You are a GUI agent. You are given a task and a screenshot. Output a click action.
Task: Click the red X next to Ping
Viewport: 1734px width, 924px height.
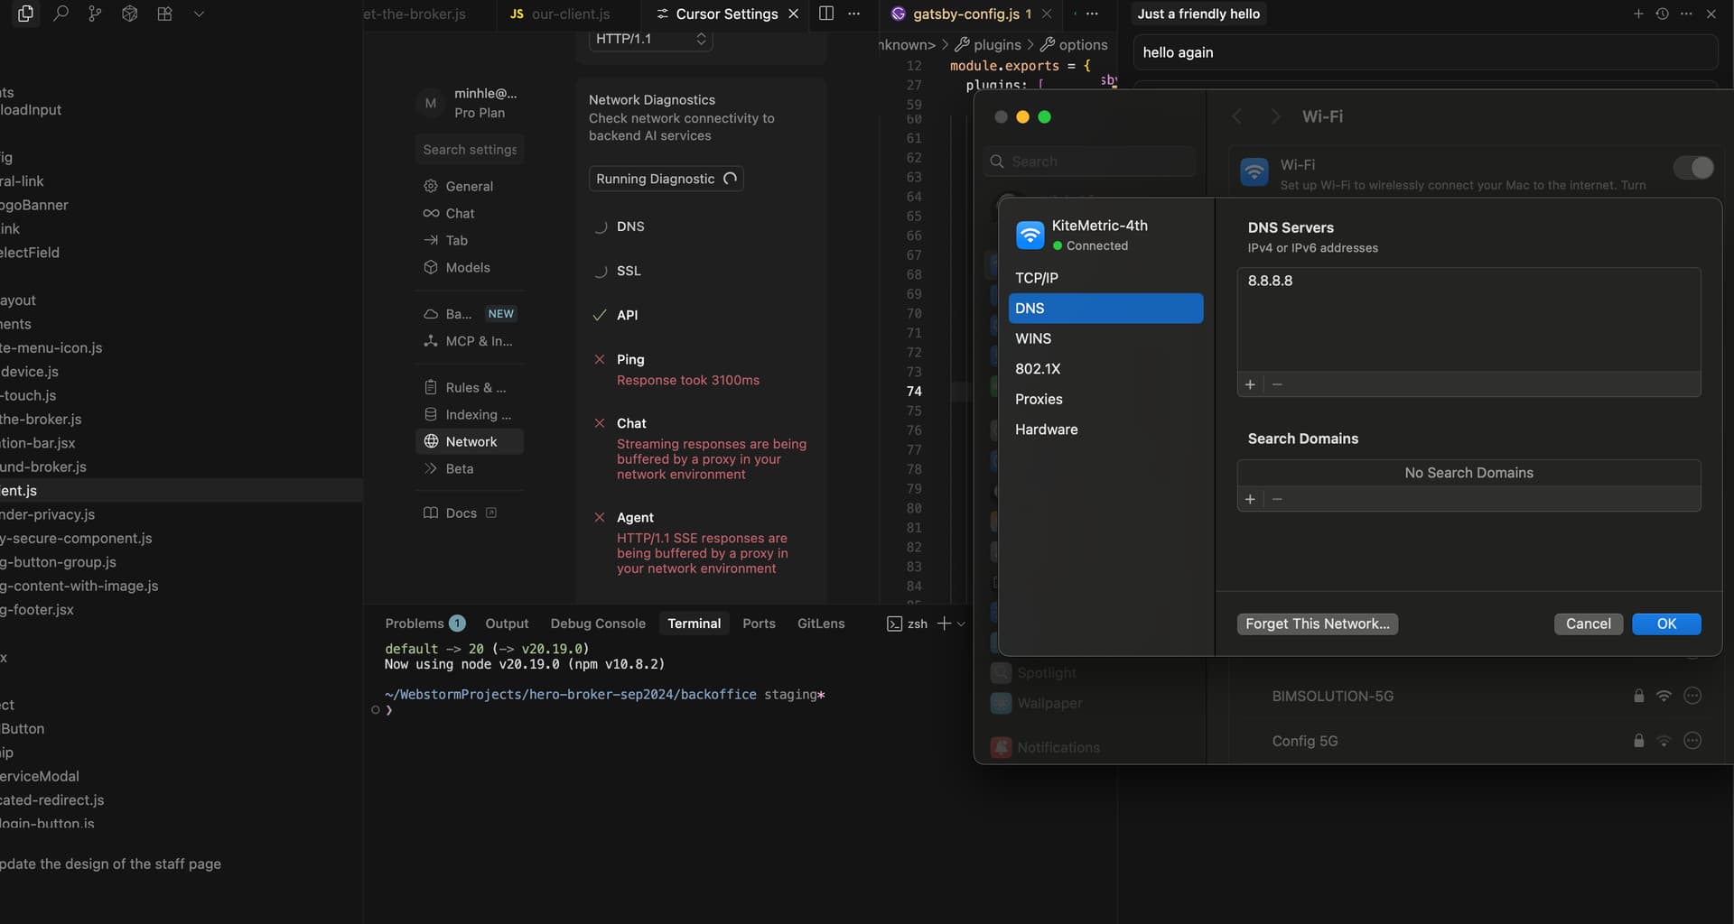pos(599,359)
